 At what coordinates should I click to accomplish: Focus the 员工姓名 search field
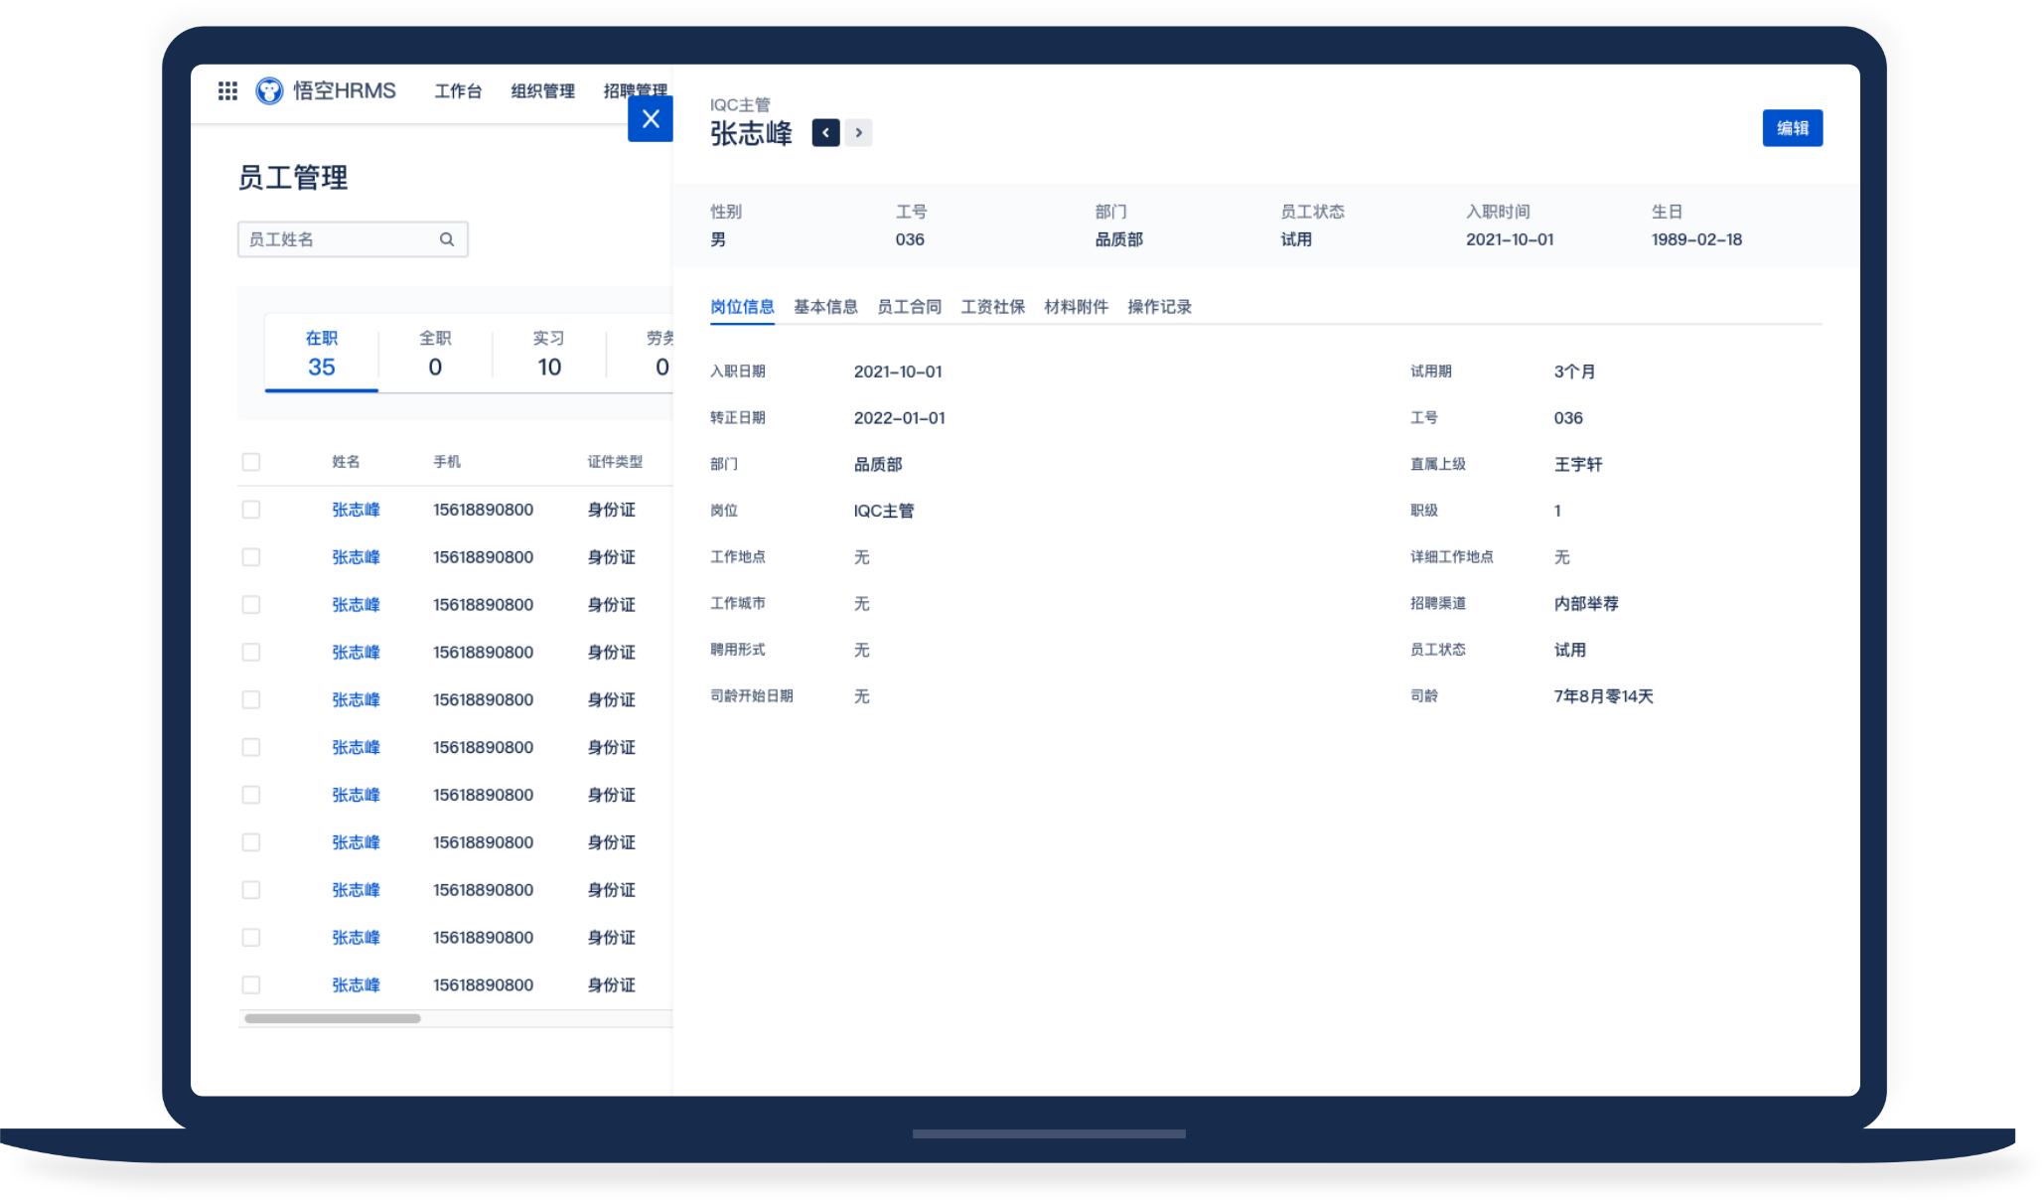[338, 239]
